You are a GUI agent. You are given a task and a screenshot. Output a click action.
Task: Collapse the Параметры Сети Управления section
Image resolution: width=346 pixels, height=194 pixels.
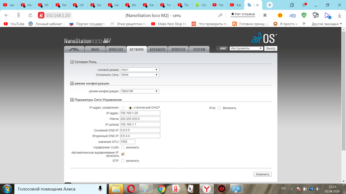(72, 100)
